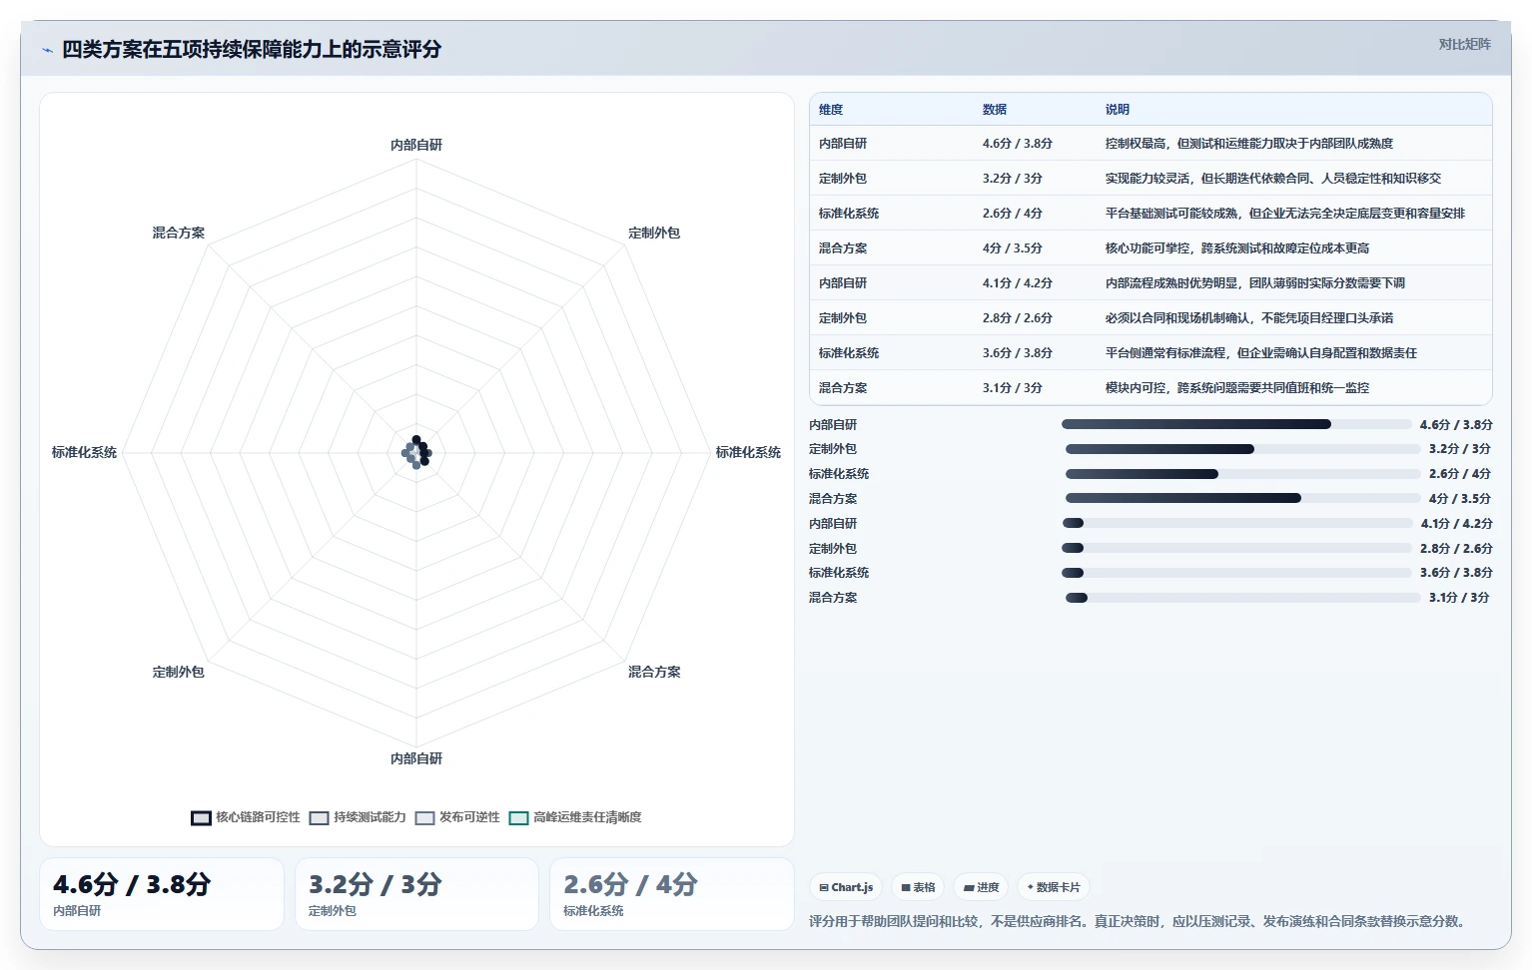
Task: Click 内部自研 in the table row with 4.1分 / 4.2分
Action: click(x=843, y=283)
